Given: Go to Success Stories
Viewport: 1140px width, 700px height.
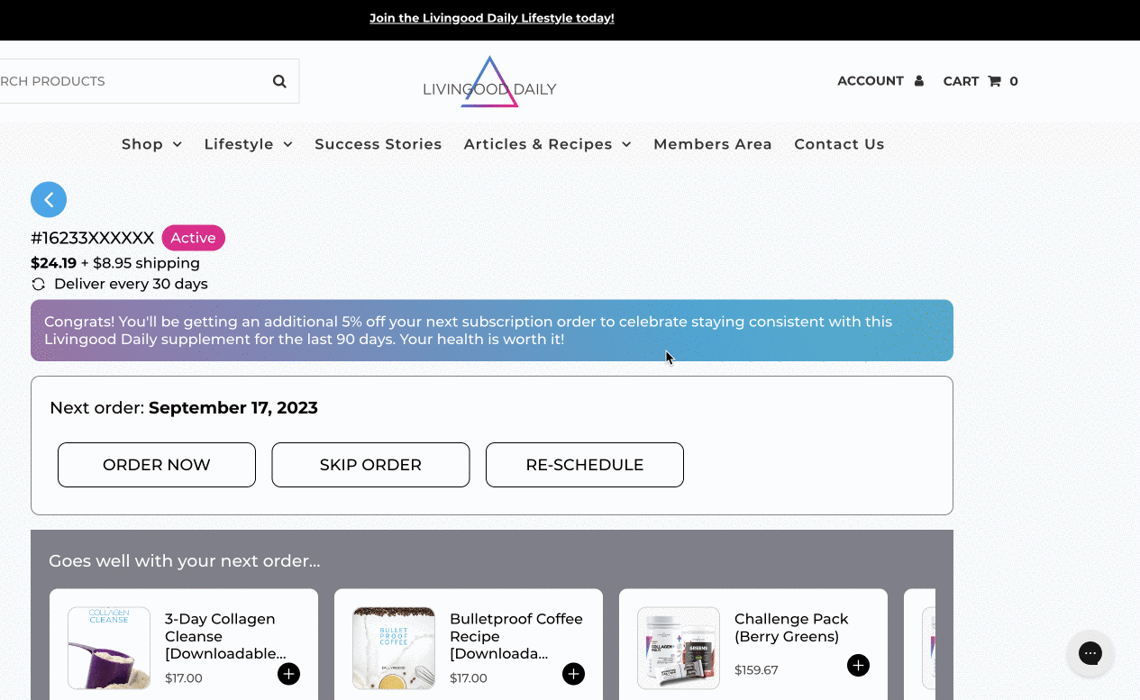Looking at the screenshot, I should pos(378,144).
